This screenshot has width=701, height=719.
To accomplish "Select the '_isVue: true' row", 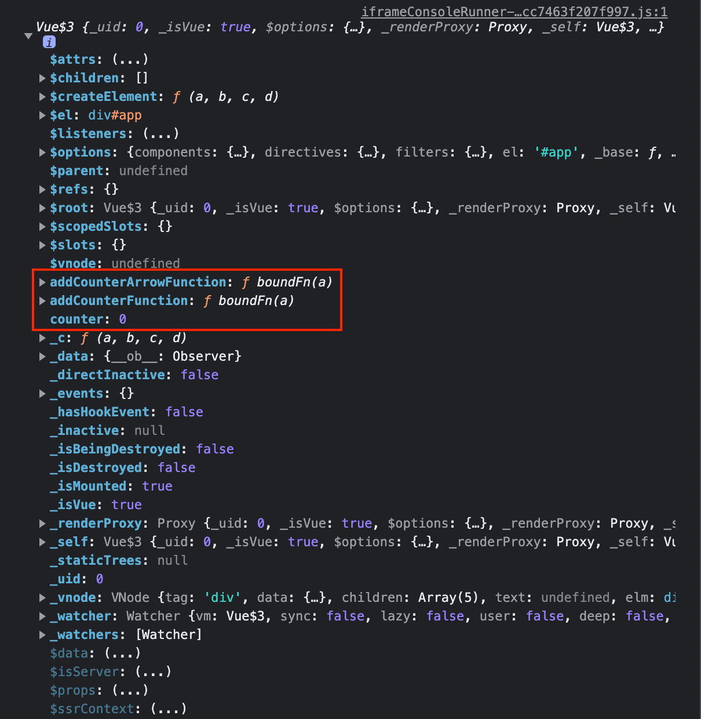I will (96, 504).
